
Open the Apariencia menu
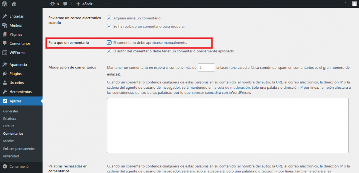pos(18,65)
